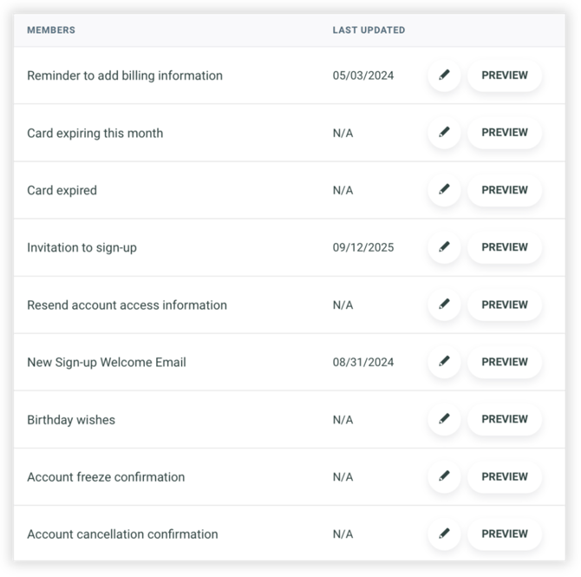Click edit icon for Resend account access

point(444,305)
